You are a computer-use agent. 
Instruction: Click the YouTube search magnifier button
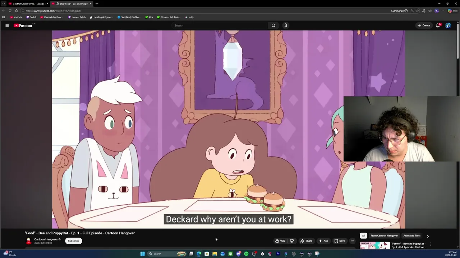273,25
